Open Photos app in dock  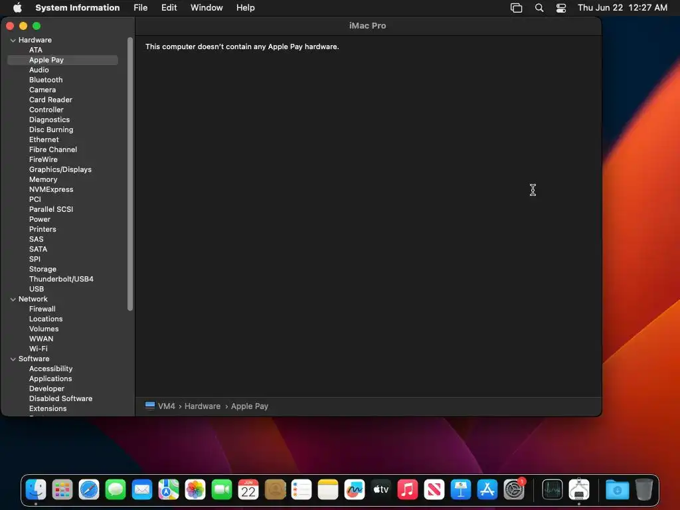point(195,489)
